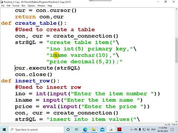This screenshot has width=178, height=133.
Task: Click the 'Enter the item number' string
Action: click(112, 94)
